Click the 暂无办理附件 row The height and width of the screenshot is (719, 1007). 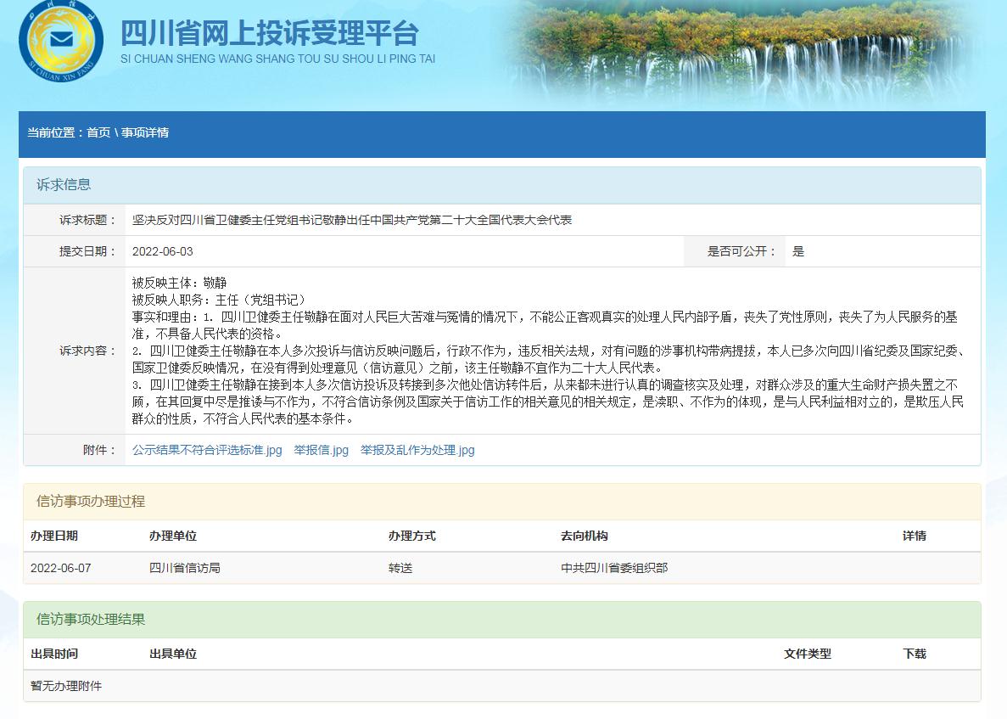click(502, 686)
